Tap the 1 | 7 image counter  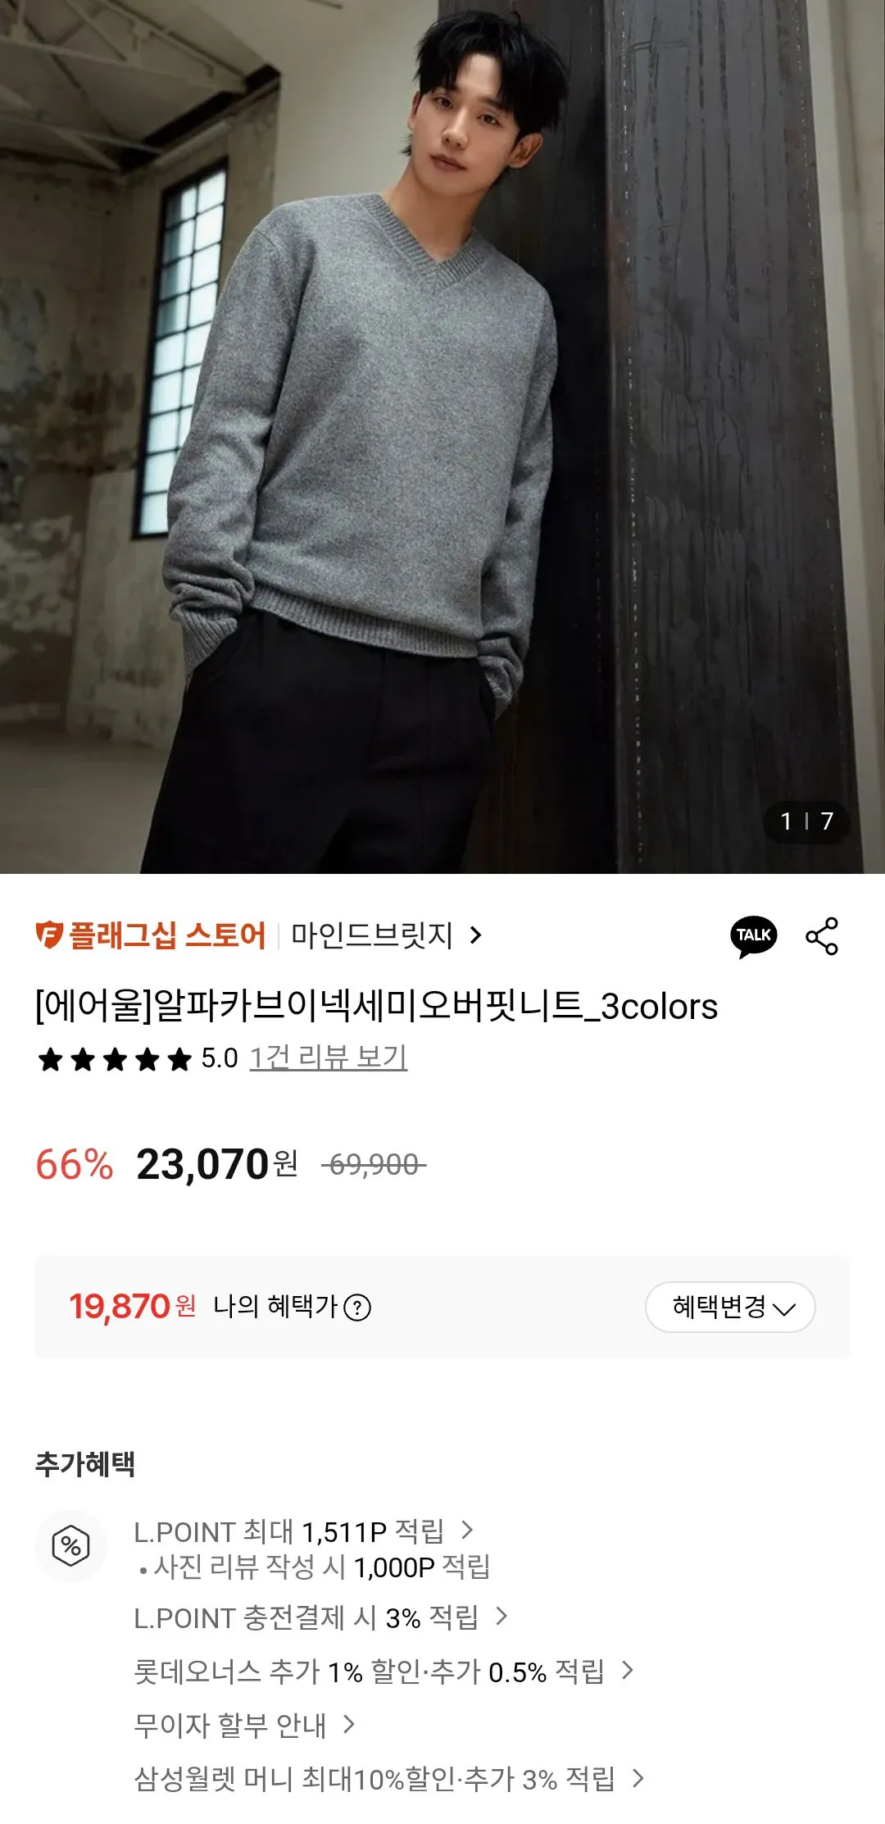click(x=806, y=821)
